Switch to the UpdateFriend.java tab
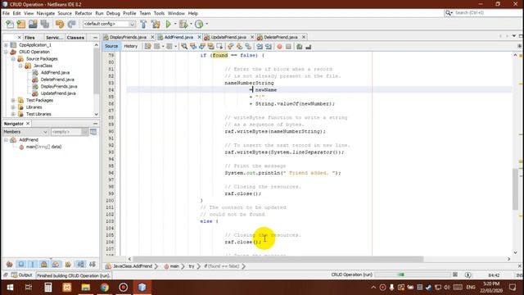 (x=228, y=37)
